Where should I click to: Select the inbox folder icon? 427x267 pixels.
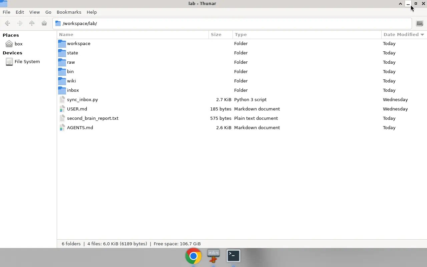click(x=62, y=90)
